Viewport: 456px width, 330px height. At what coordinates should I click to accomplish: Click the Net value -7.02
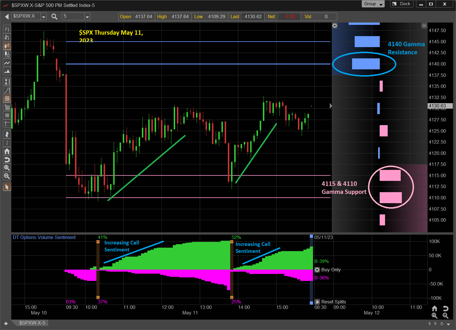click(x=290, y=16)
